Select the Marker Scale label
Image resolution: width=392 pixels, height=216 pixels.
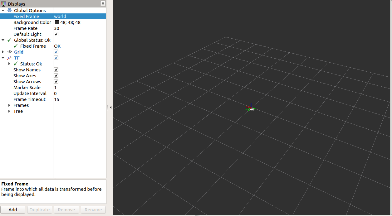27,87
